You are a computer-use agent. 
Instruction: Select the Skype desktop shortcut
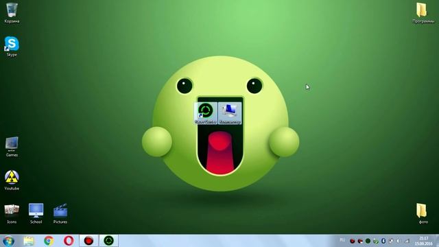(x=12, y=47)
